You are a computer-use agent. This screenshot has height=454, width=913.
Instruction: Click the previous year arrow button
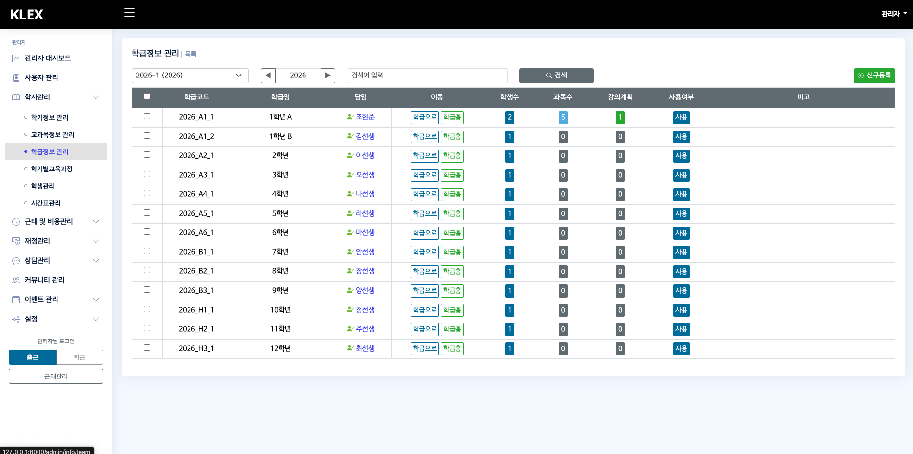tap(268, 76)
